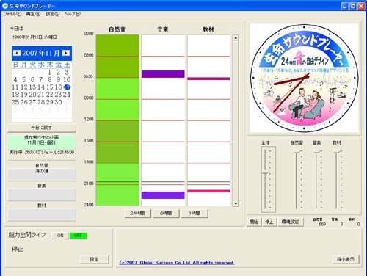This screenshot has height=276, width=367.
Task: Open the 設定 menu
Action: pyautogui.click(x=52, y=14)
